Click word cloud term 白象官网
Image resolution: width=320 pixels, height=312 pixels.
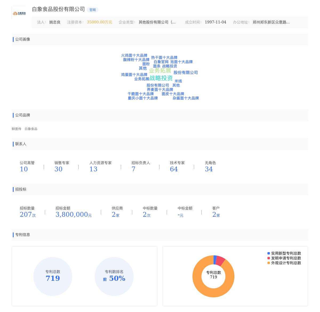pyautogui.click(x=161, y=62)
